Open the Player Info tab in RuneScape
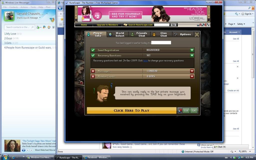The height and width of the screenshot is (160, 256). (96, 34)
